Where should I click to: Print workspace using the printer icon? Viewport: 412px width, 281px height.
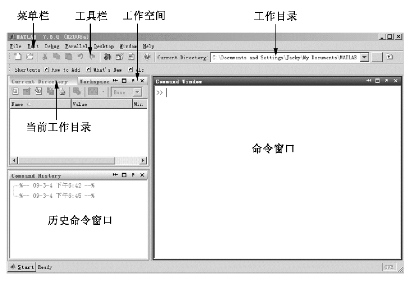(x=62, y=91)
